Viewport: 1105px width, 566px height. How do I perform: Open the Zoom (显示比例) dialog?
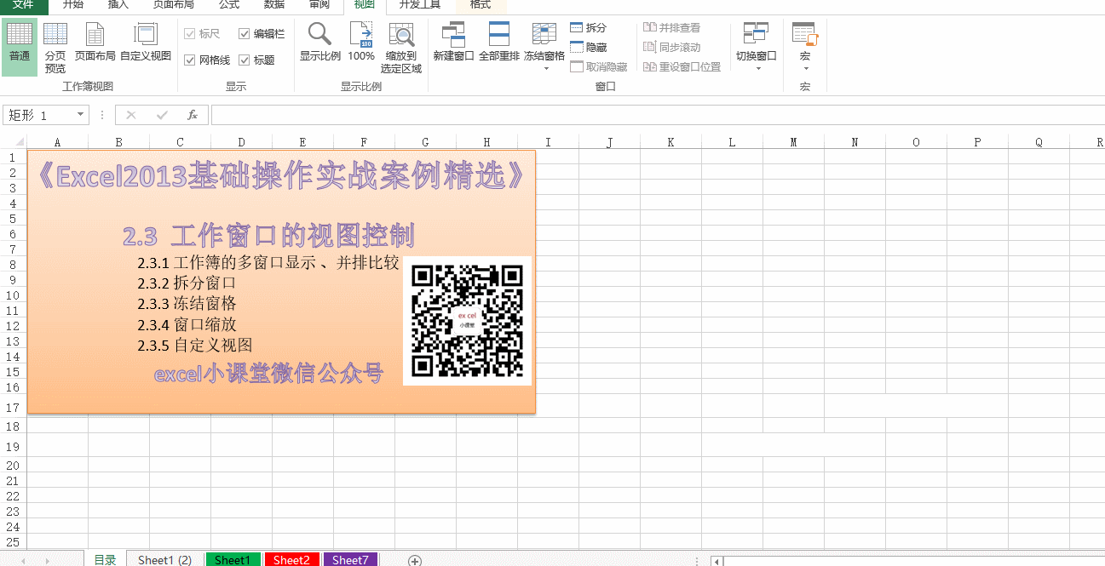[x=320, y=43]
